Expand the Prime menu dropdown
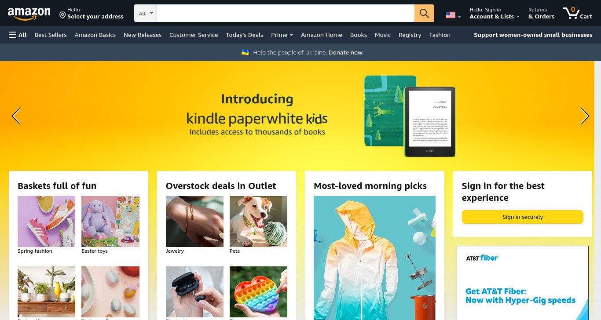Viewport: 601px width, 320px height. 282,35
